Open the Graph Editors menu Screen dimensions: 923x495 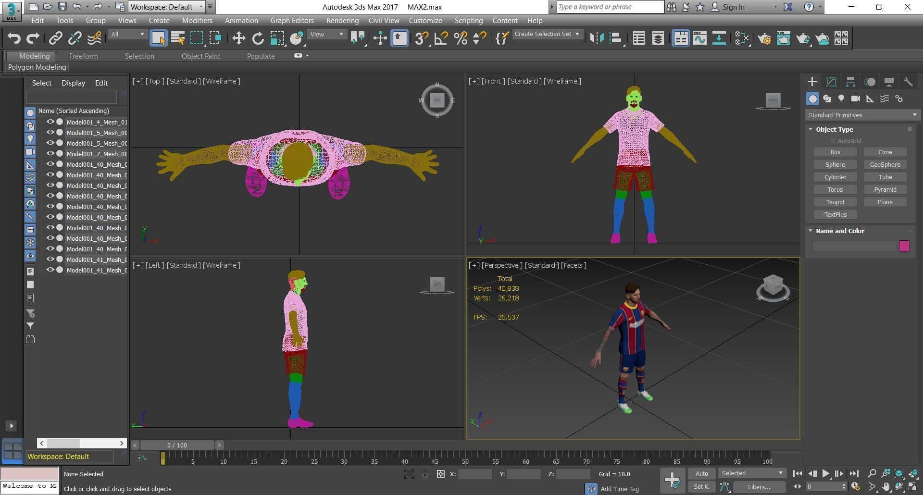(292, 21)
